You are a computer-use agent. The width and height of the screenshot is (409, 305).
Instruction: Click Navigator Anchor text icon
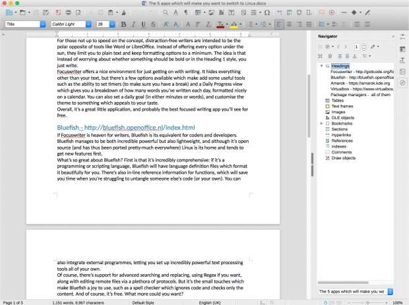point(355,56)
